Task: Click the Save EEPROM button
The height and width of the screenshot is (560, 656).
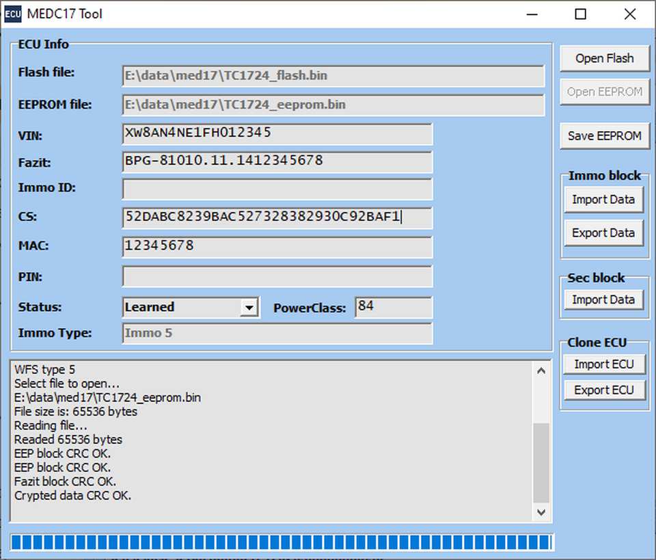Action: tap(604, 136)
